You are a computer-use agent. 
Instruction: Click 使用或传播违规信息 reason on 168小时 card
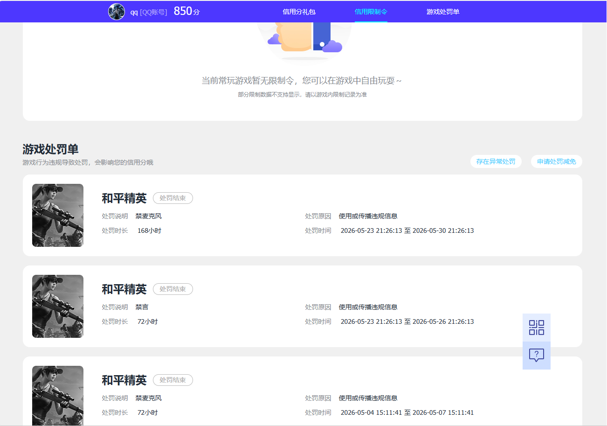pos(368,216)
